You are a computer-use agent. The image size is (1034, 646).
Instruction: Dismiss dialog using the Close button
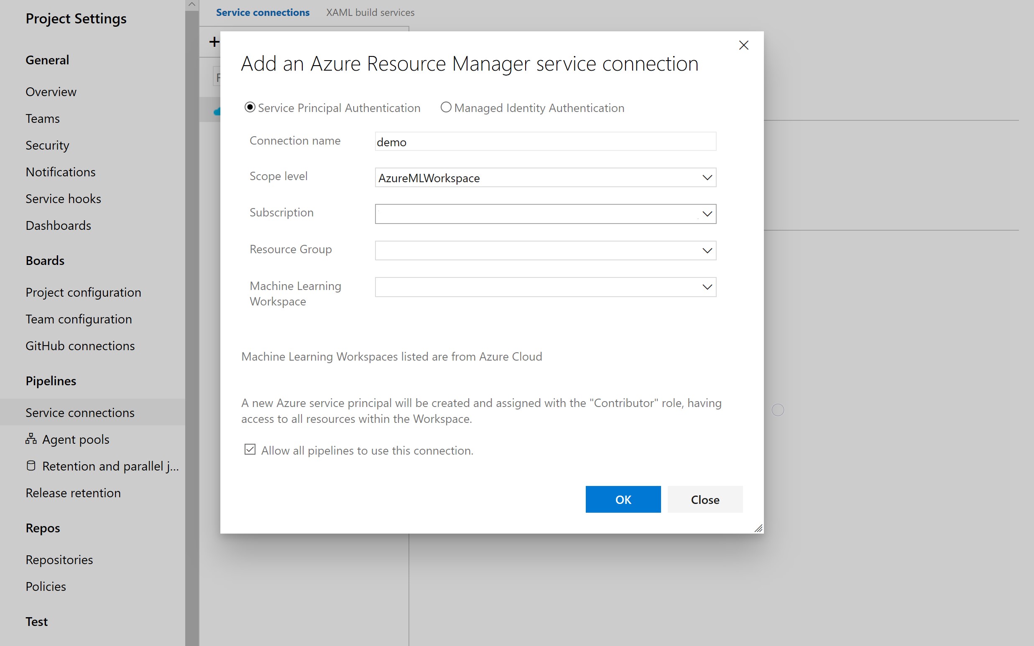705,499
